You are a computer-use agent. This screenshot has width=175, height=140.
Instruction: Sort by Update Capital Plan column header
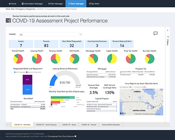93,102
